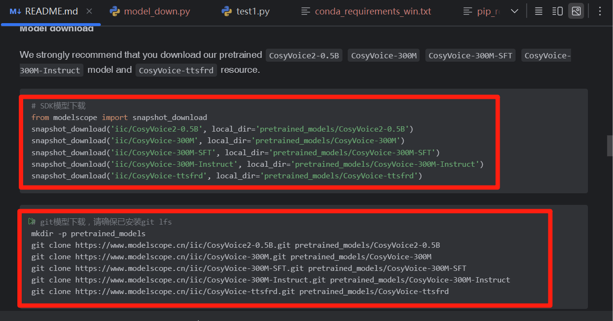
Task: Click the snapshot_download 'iic/CosyVoice-300M-SFT' line
Action: (236, 152)
